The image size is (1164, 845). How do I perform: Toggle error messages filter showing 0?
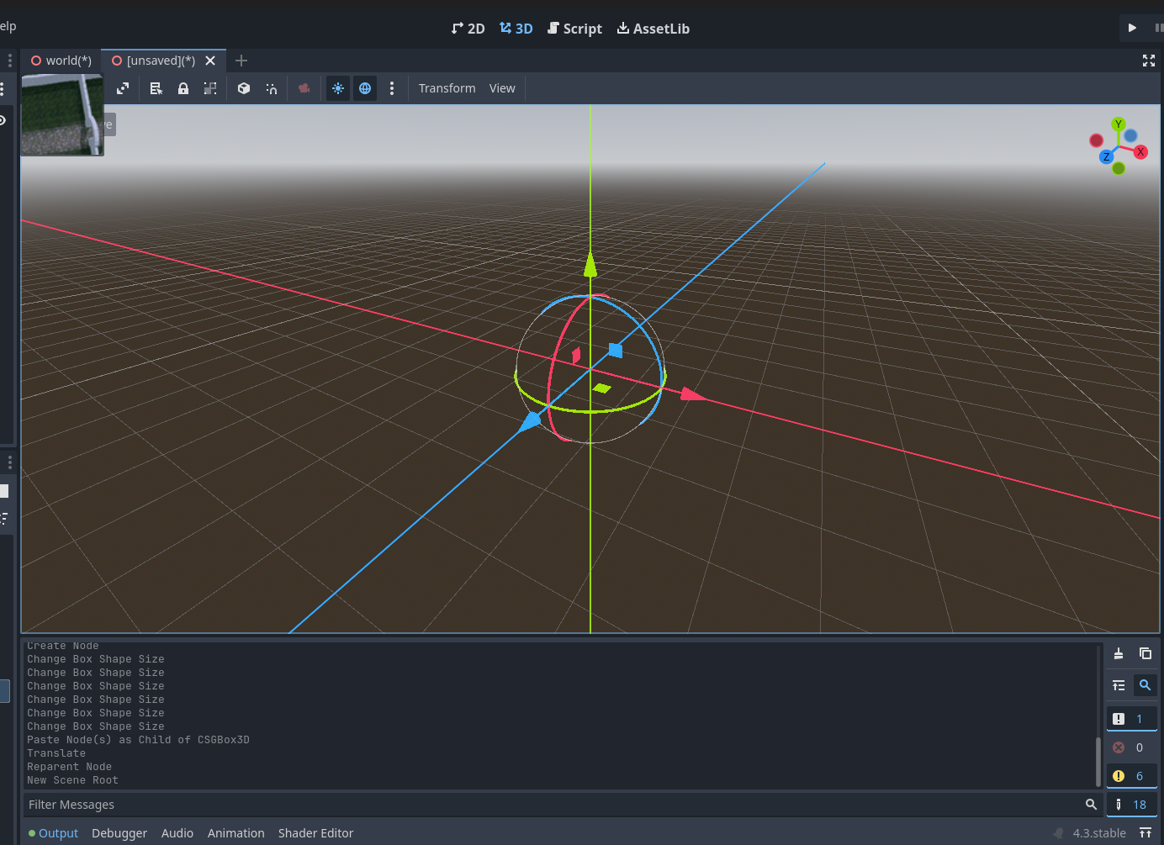point(1131,747)
